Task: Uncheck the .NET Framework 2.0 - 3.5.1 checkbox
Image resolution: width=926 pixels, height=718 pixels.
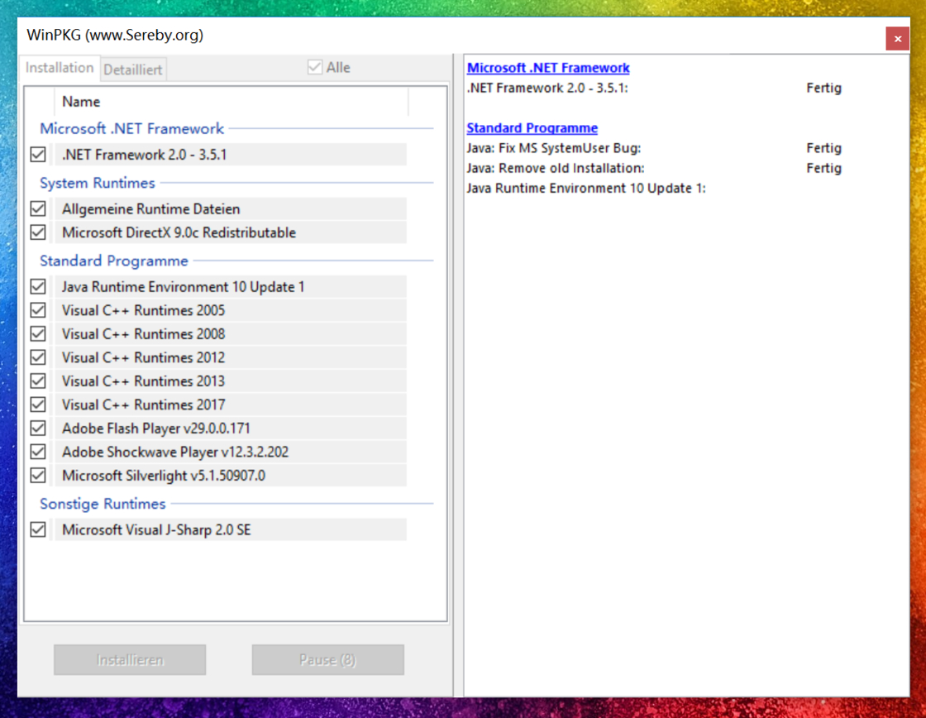Action: [x=38, y=155]
